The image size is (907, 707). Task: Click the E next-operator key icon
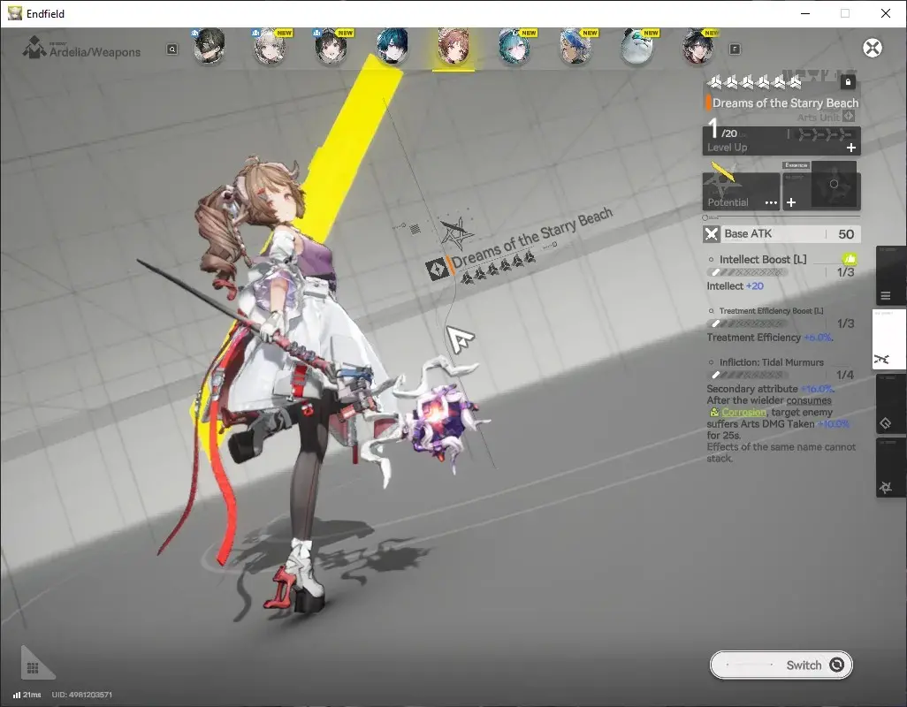coord(735,49)
